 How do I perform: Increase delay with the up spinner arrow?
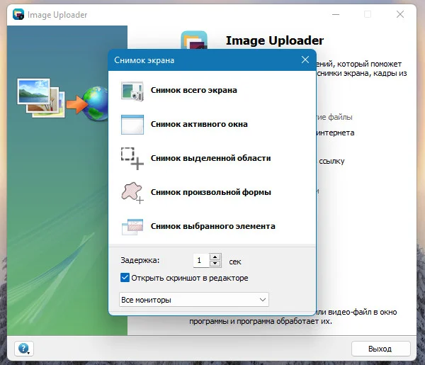215,257
